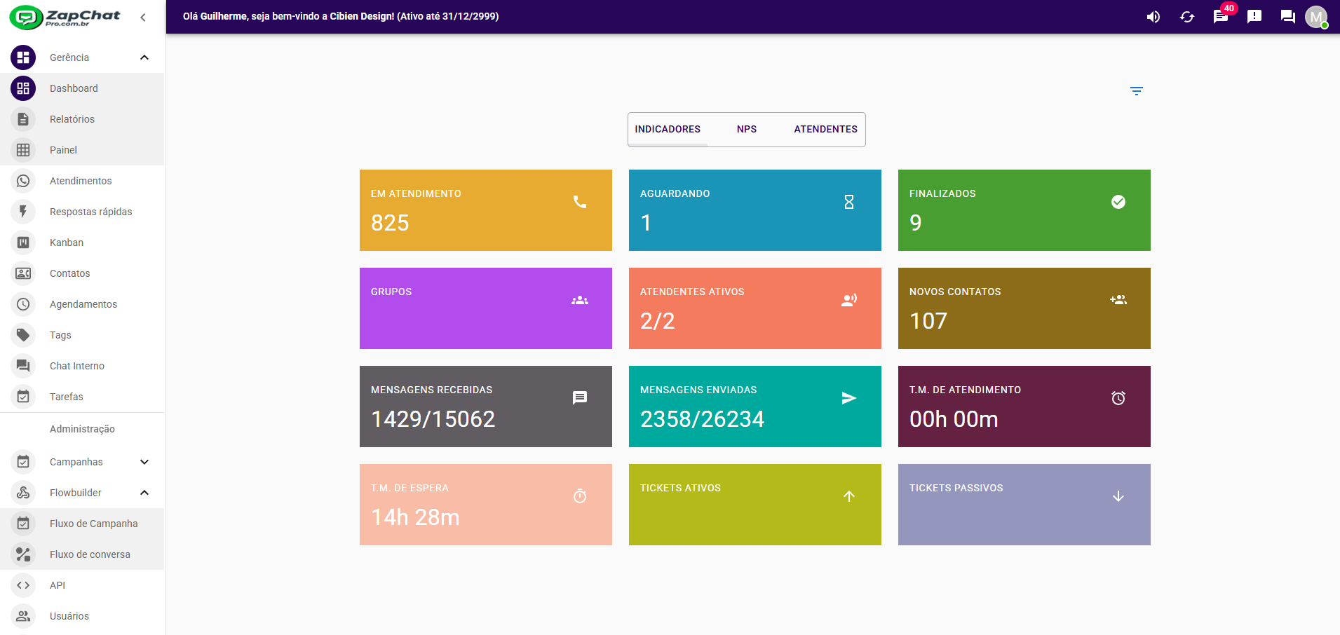Open the announcements alert icon
Screen dimensions: 1340x635
coord(1254,17)
